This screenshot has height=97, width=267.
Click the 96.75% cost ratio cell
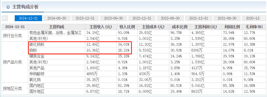pos(176,33)
